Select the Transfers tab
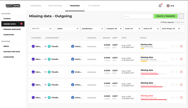Image resolution: width=188 pixels, height=108 pixels. (75, 6)
